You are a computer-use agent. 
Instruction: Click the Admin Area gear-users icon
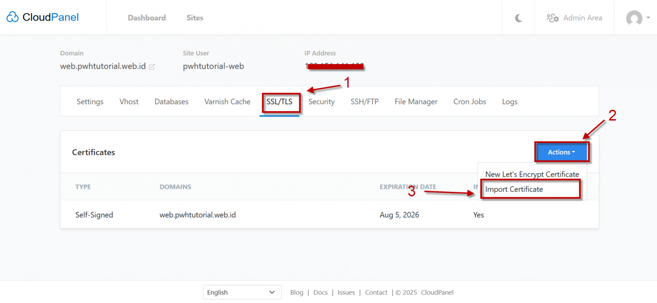[x=552, y=18]
